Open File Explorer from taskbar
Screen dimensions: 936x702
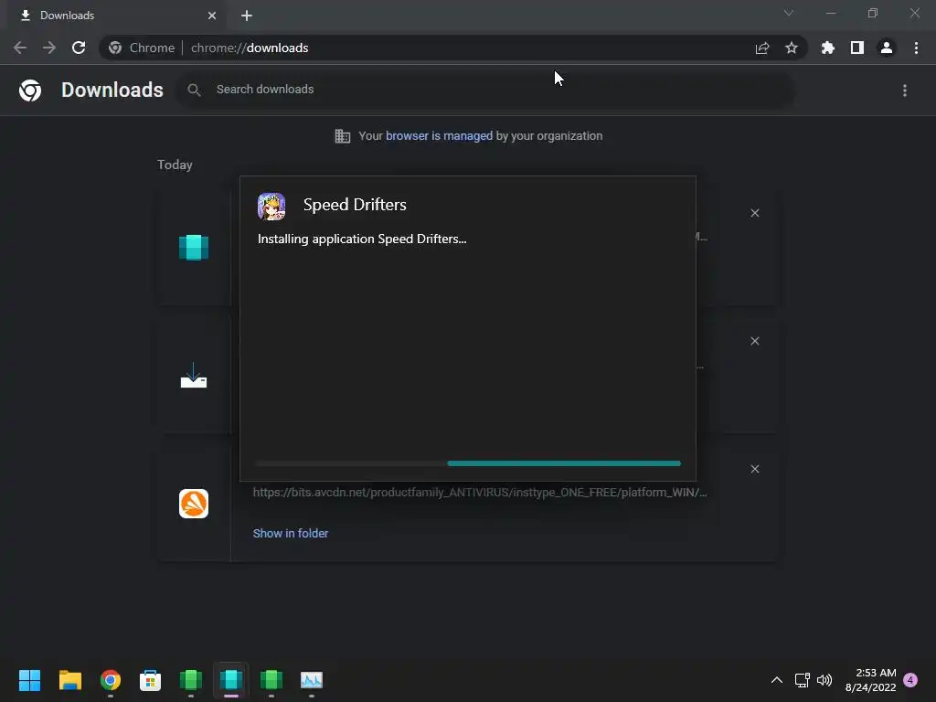pyautogui.click(x=69, y=680)
